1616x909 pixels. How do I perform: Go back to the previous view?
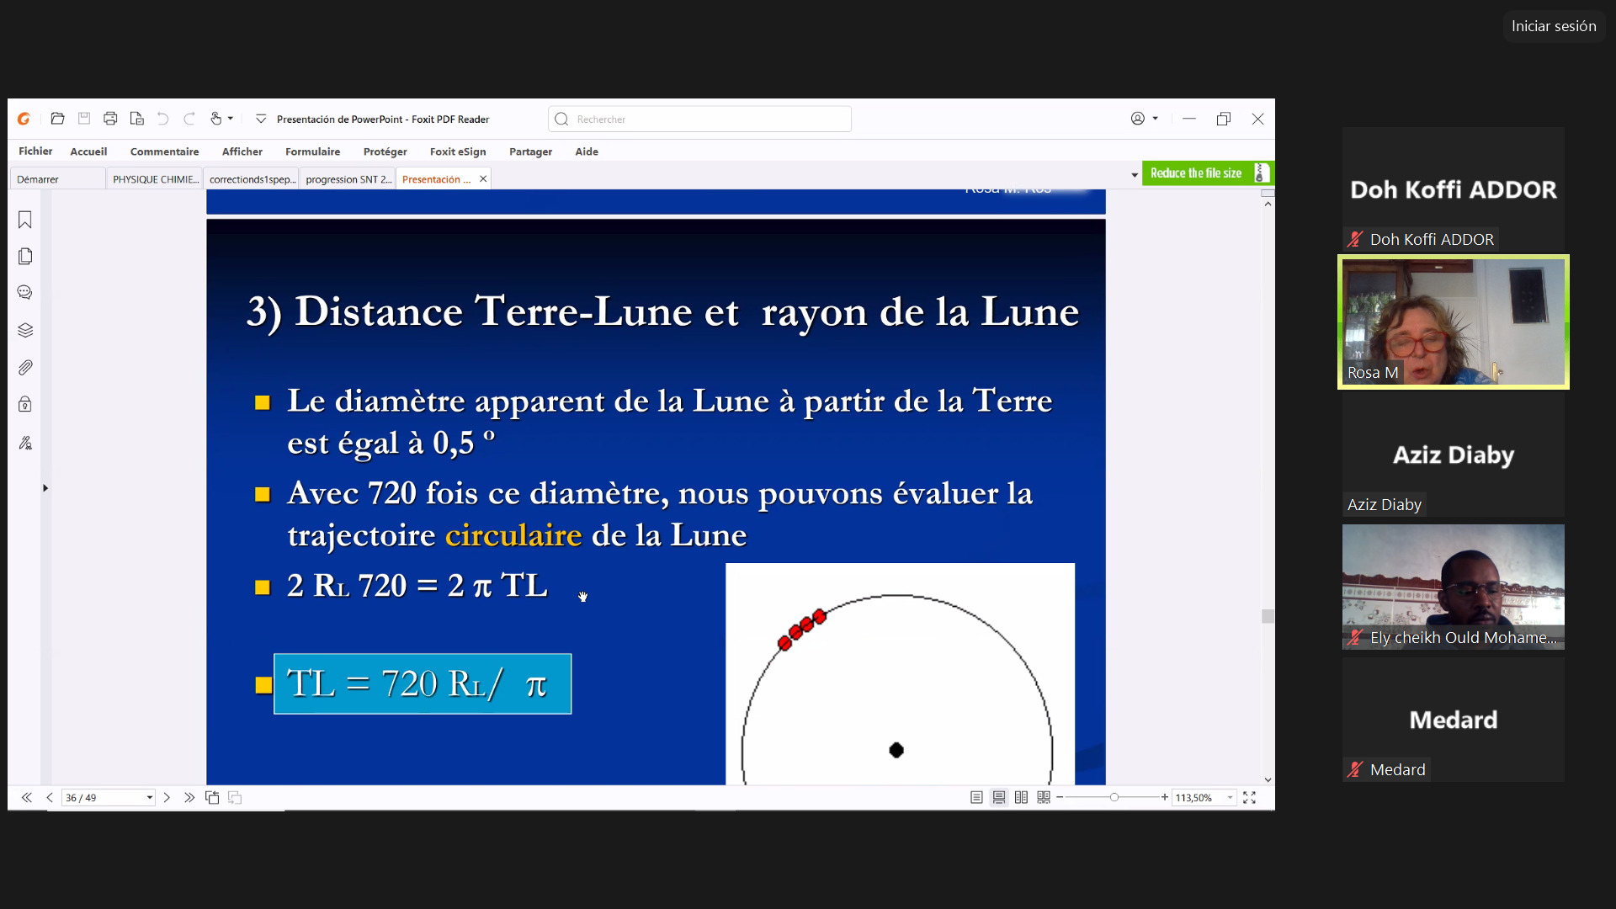click(212, 797)
